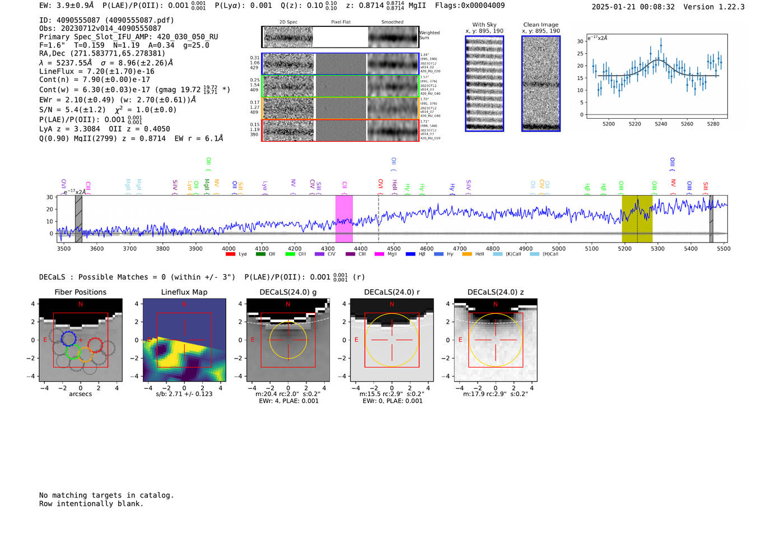This screenshot has height=534, width=784.
Task: Click the Smoothed column header
Action: [x=393, y=22]
